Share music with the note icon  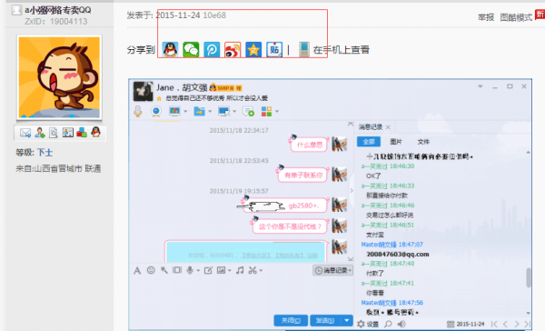[240, 270]
